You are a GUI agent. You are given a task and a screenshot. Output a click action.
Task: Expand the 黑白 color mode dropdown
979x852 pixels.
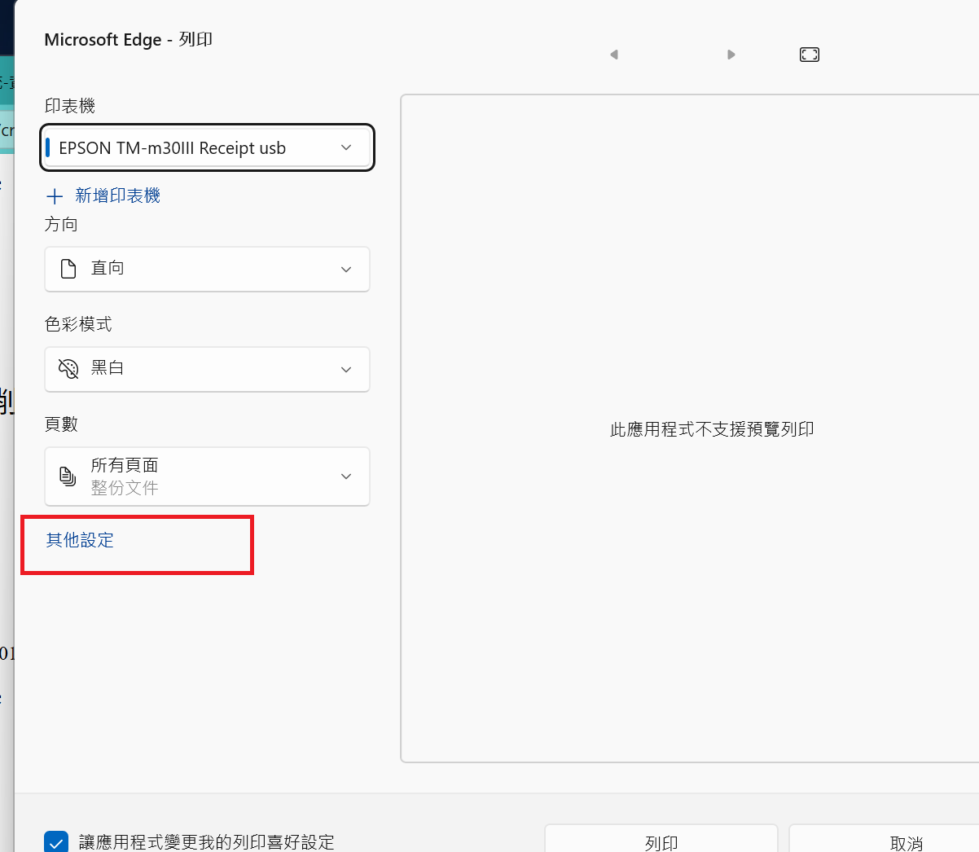pyautogui.click(x=208, y=369)
